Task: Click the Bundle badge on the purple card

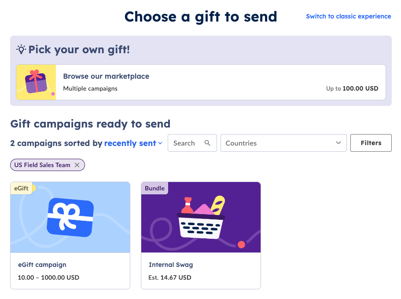Action: (x=155, y=188)
